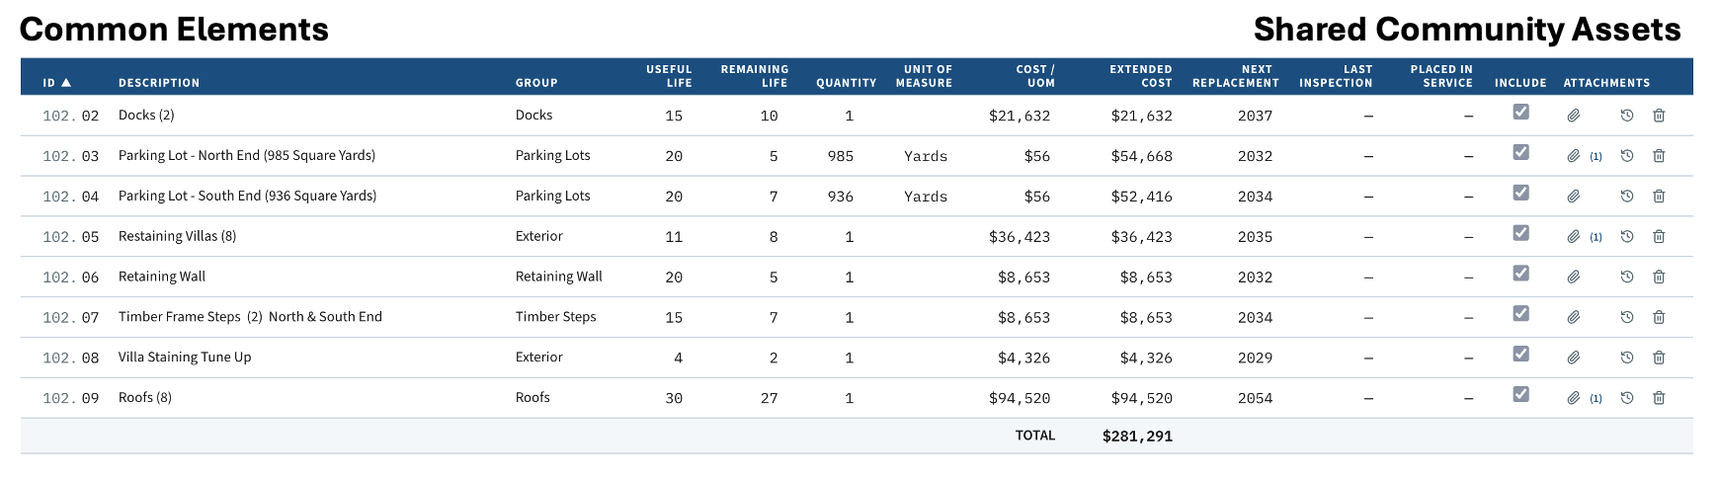Viewport: 1719px width, 480px height.
Task: Sort by Next Replacement column header
Action: 1235,76
